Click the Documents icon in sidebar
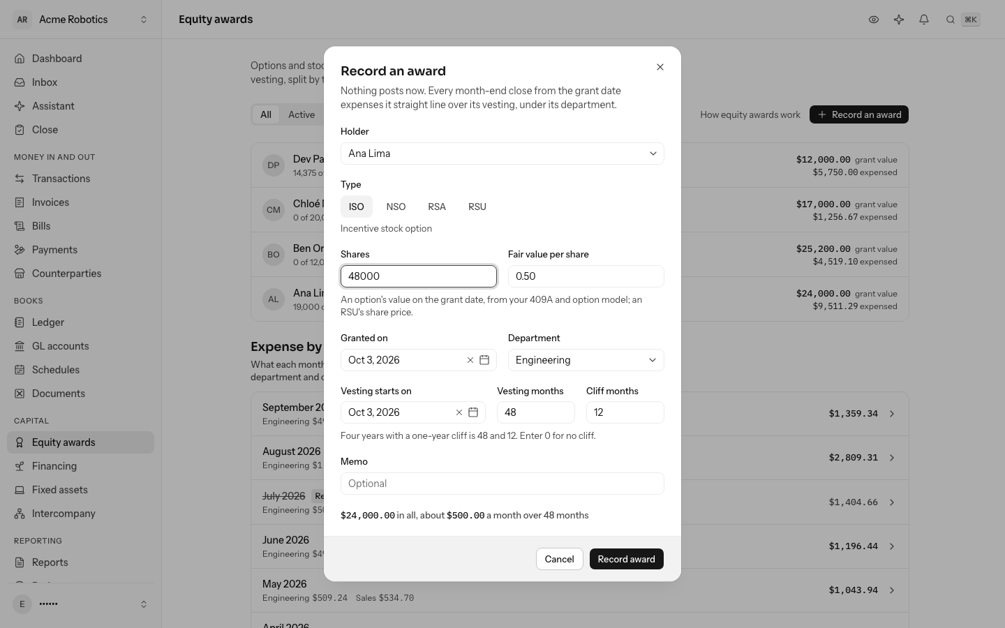Viewport: 1005px width, 628px height. tap(20, 394)
